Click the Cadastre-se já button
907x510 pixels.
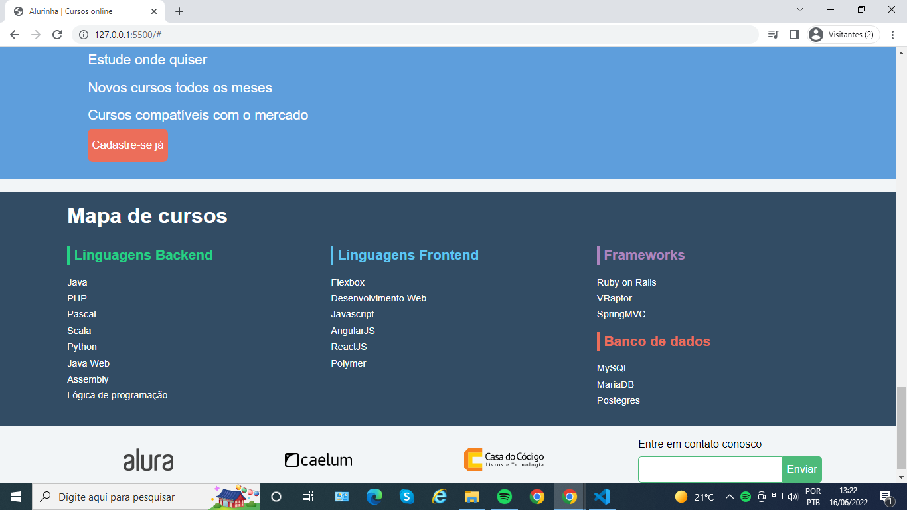tap(127, 145)
